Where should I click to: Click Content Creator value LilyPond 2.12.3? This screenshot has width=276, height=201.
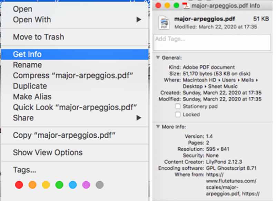tap(224, 162)
